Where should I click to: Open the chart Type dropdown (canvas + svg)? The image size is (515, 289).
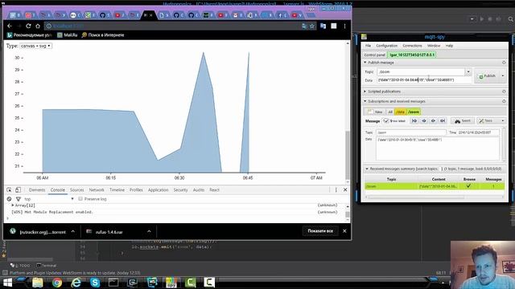click(x=35, y=46)
